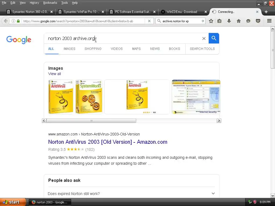Open the History menu
This screenshot has height=206, width=275.
[x=34, y=3]
